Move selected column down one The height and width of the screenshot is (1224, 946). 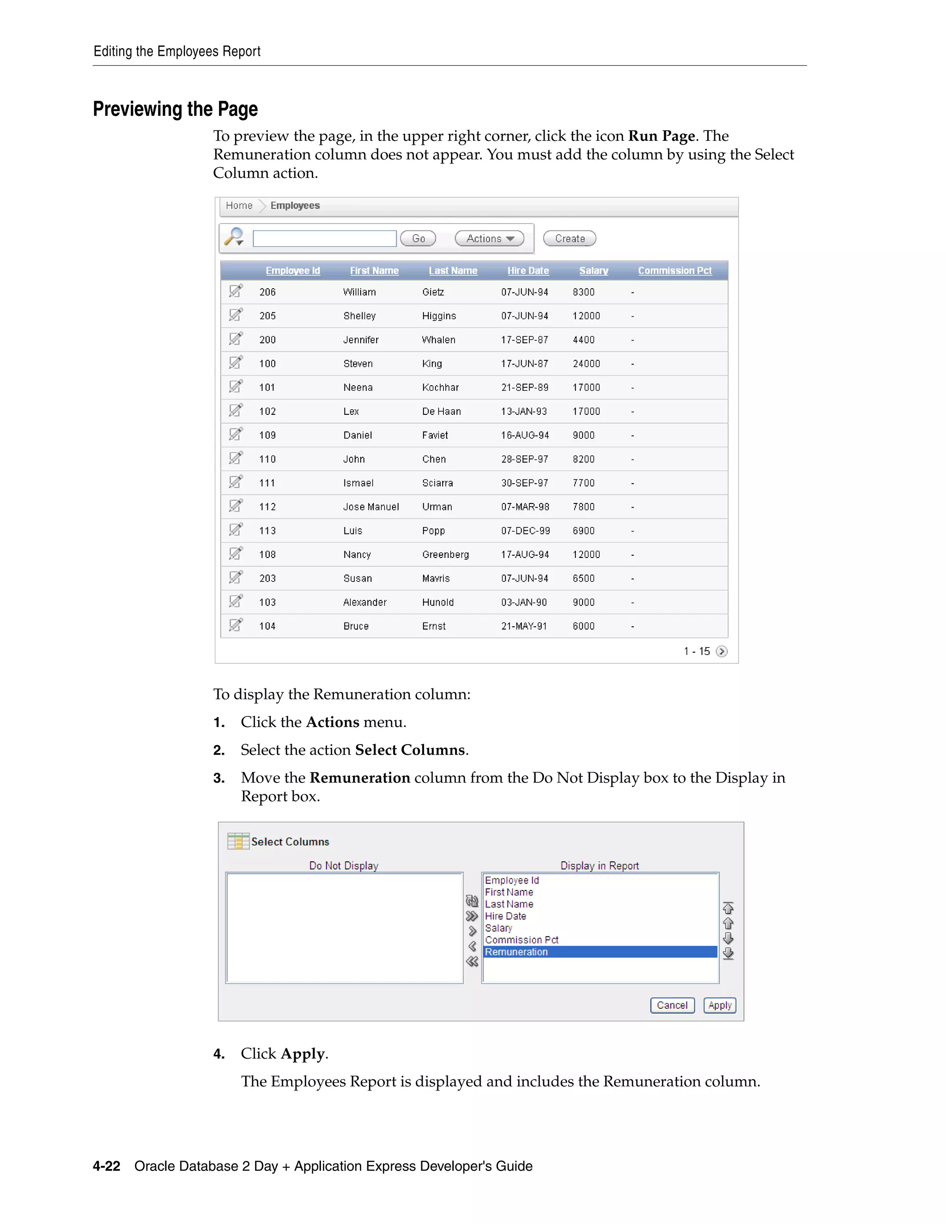[728, 938]
